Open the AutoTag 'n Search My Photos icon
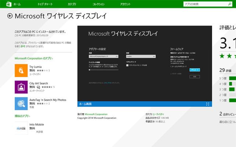Screen dimensions: 236x147 coord(21,103)
